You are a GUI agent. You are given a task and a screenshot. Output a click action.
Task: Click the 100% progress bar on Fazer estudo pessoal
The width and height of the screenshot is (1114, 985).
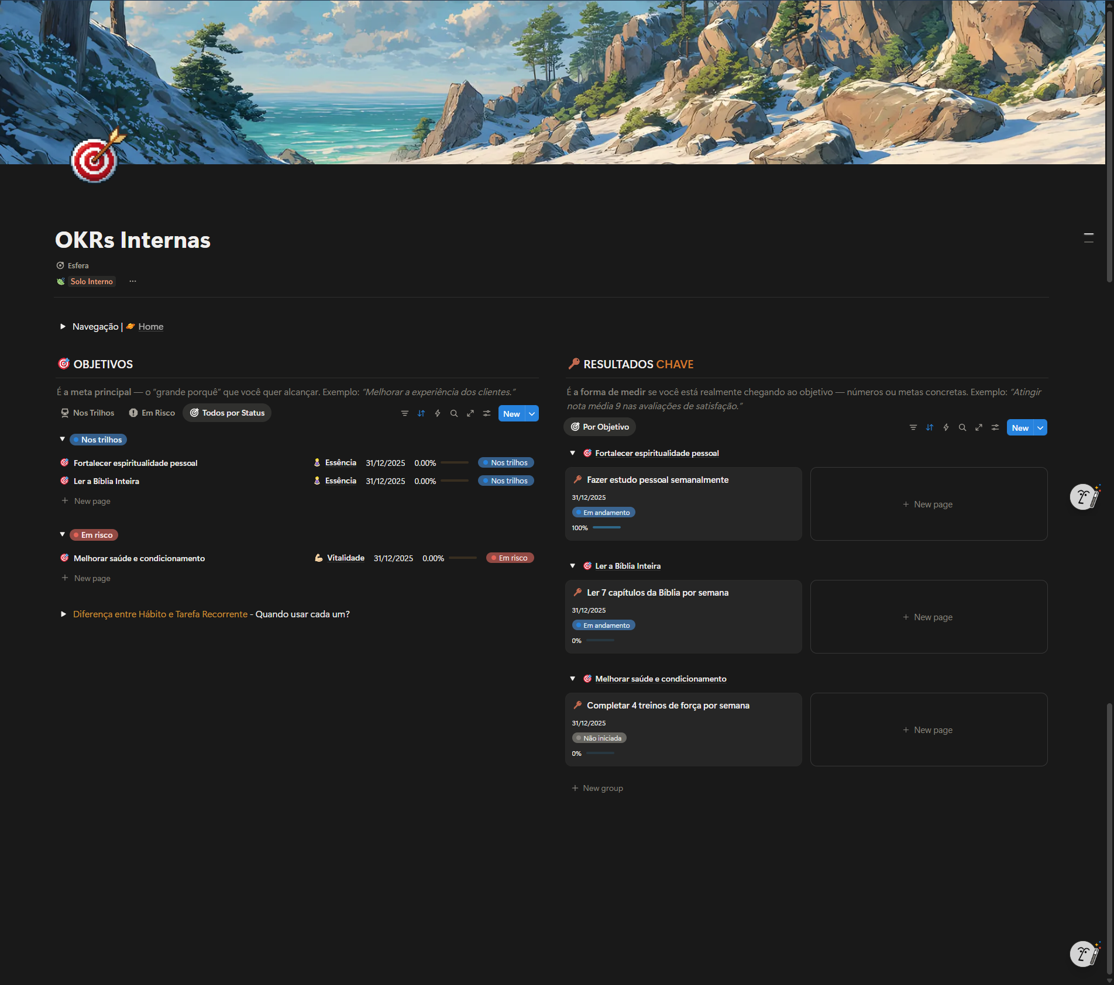point(606,528)
